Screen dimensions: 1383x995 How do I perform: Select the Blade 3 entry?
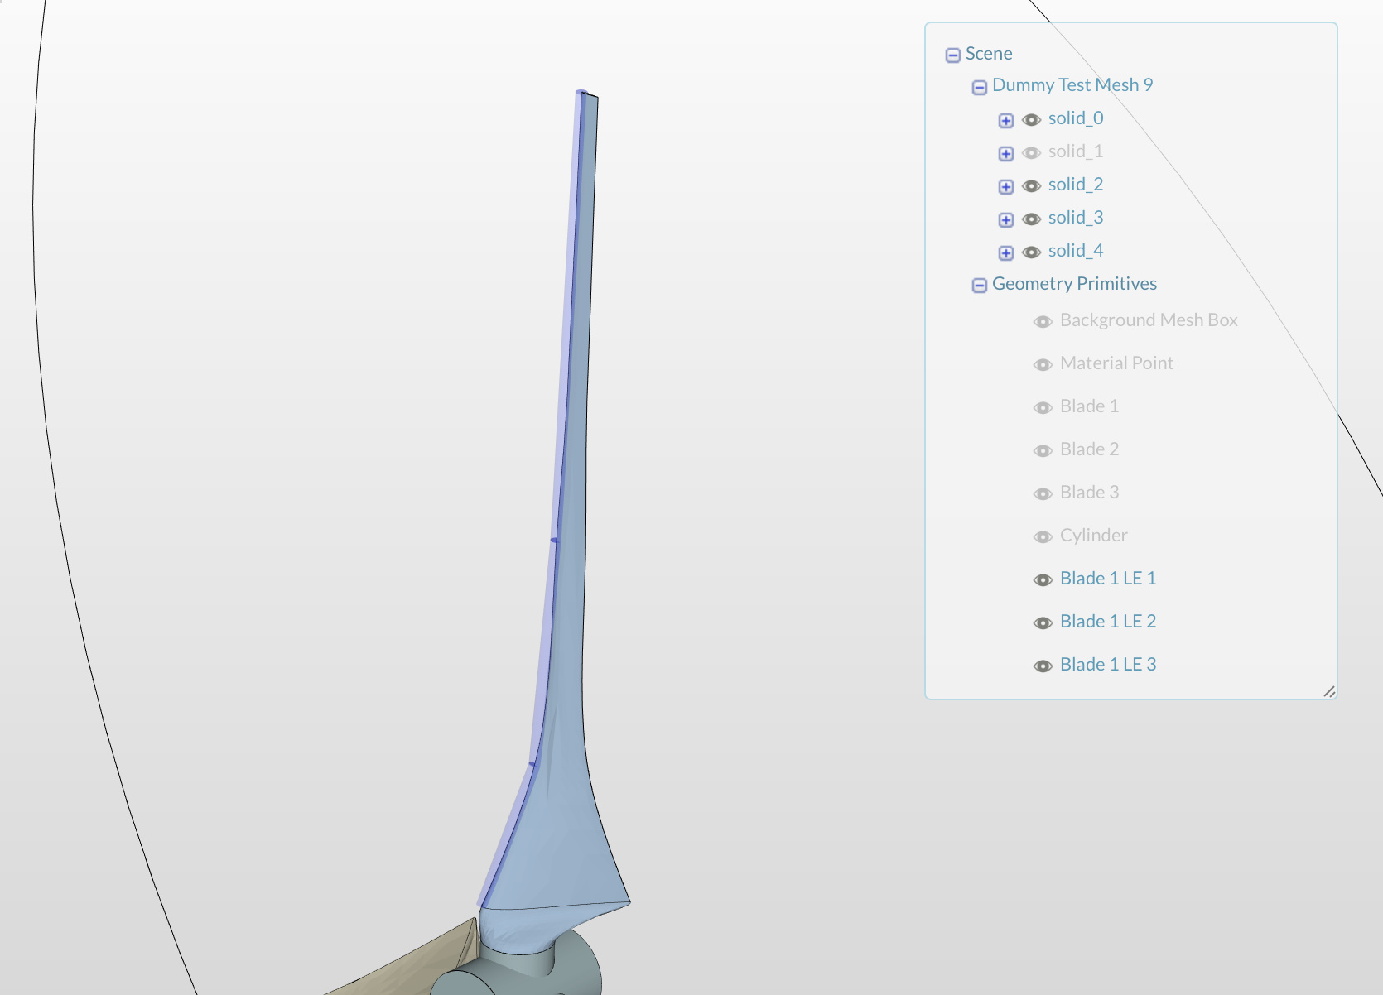(x=1089, y=493)
